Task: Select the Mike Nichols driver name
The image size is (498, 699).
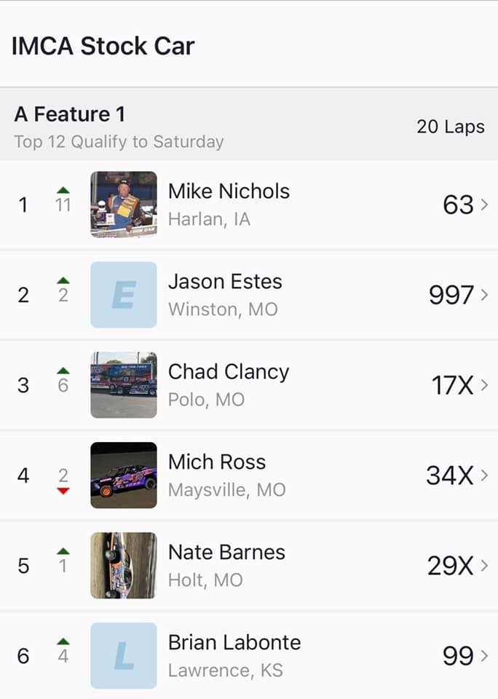Action: (229, 191)
